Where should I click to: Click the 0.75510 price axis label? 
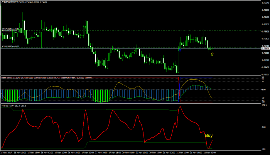(265, 60)
